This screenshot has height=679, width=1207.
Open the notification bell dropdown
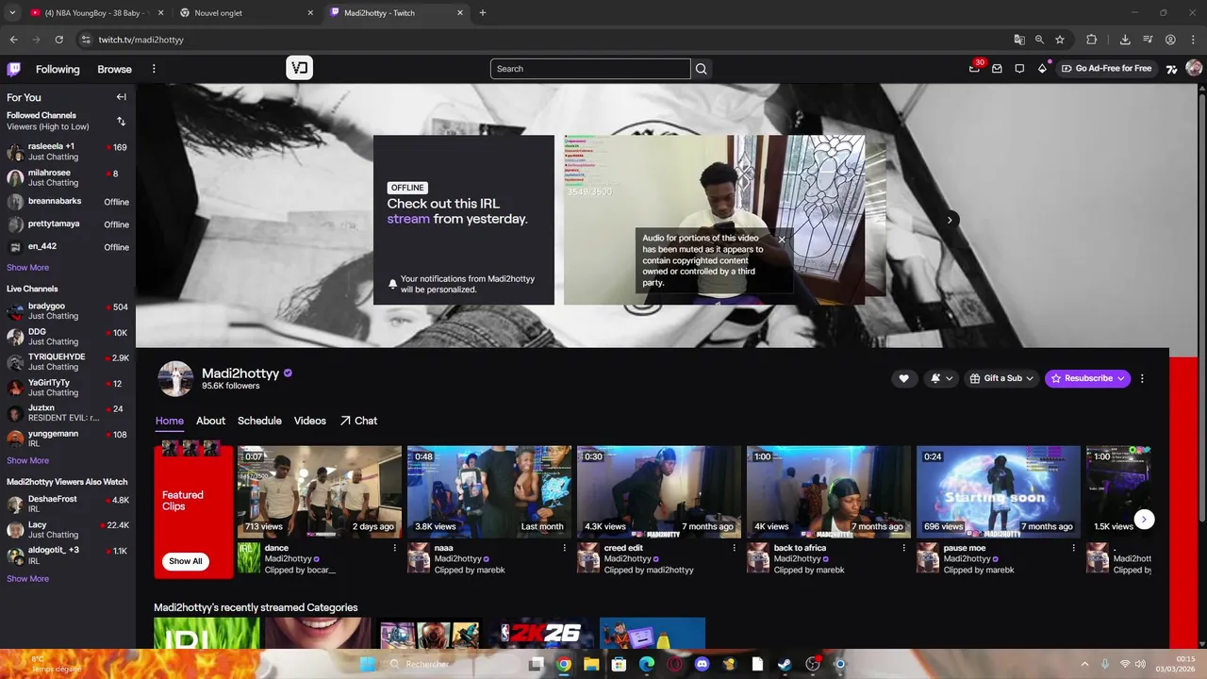(941, 378)
